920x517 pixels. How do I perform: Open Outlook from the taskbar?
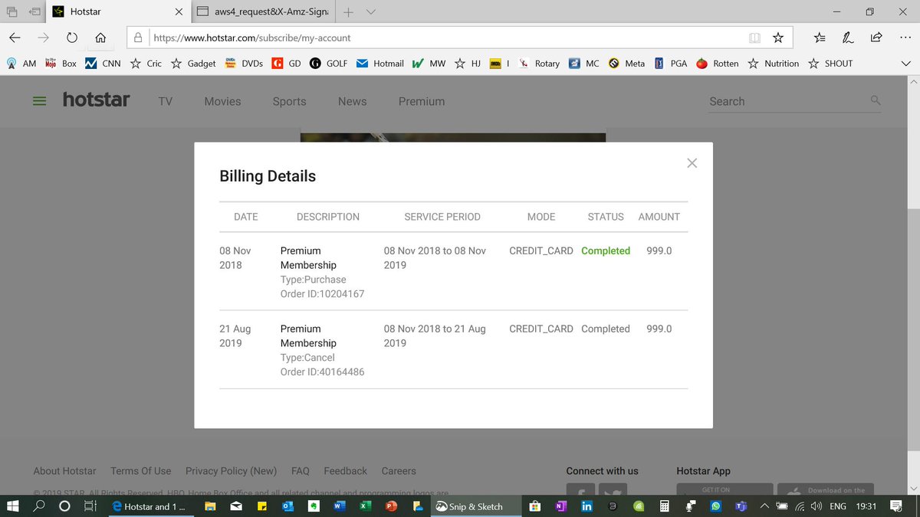click(288, 506)
